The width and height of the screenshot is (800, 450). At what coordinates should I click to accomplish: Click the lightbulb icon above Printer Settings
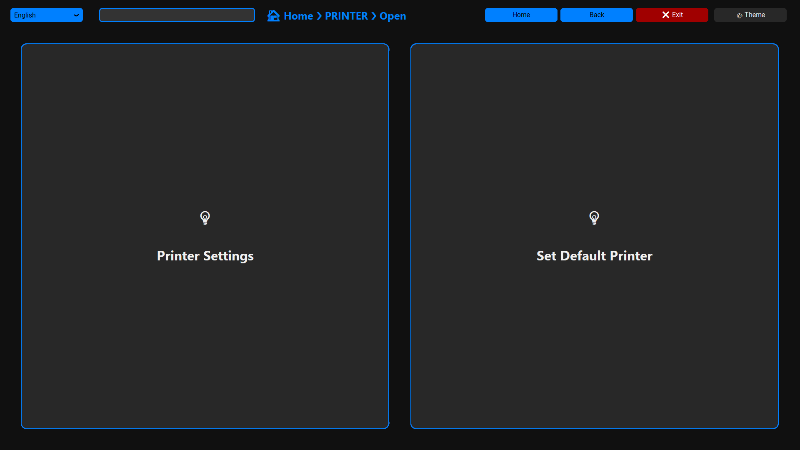click(x=205, y=217)
